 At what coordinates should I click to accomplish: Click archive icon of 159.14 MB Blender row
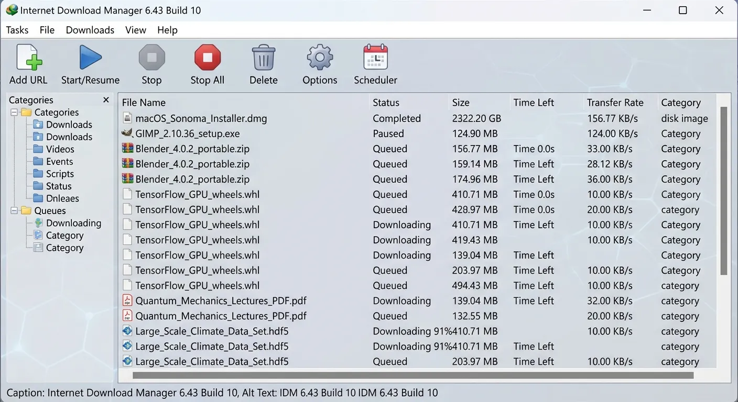click(x=127, y=164)
